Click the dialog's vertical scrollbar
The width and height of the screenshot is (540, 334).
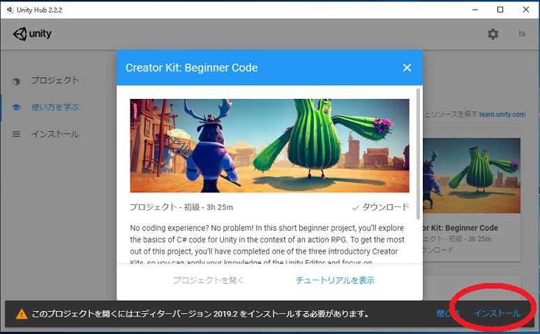(x=418, y=154)
